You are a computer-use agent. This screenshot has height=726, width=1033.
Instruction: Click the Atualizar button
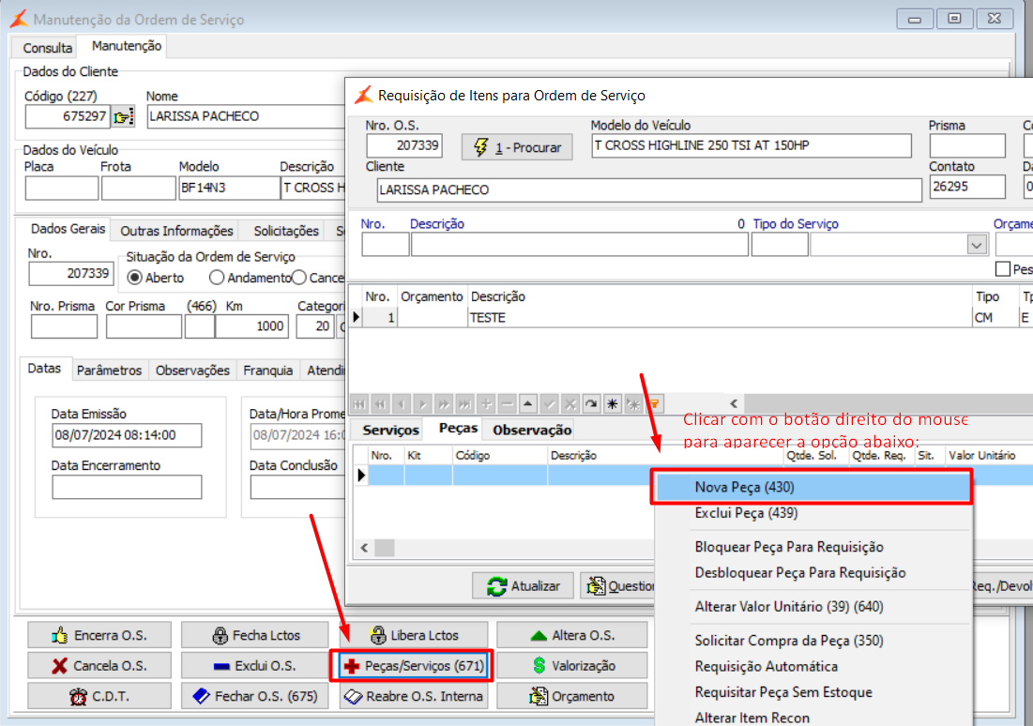(x=524, y=585)
